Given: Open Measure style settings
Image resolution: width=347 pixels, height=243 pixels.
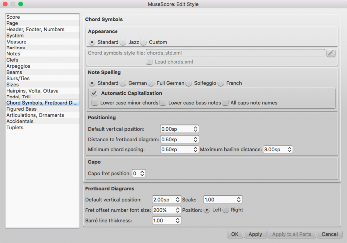Looking at the screenshot, I should [43, 42].
